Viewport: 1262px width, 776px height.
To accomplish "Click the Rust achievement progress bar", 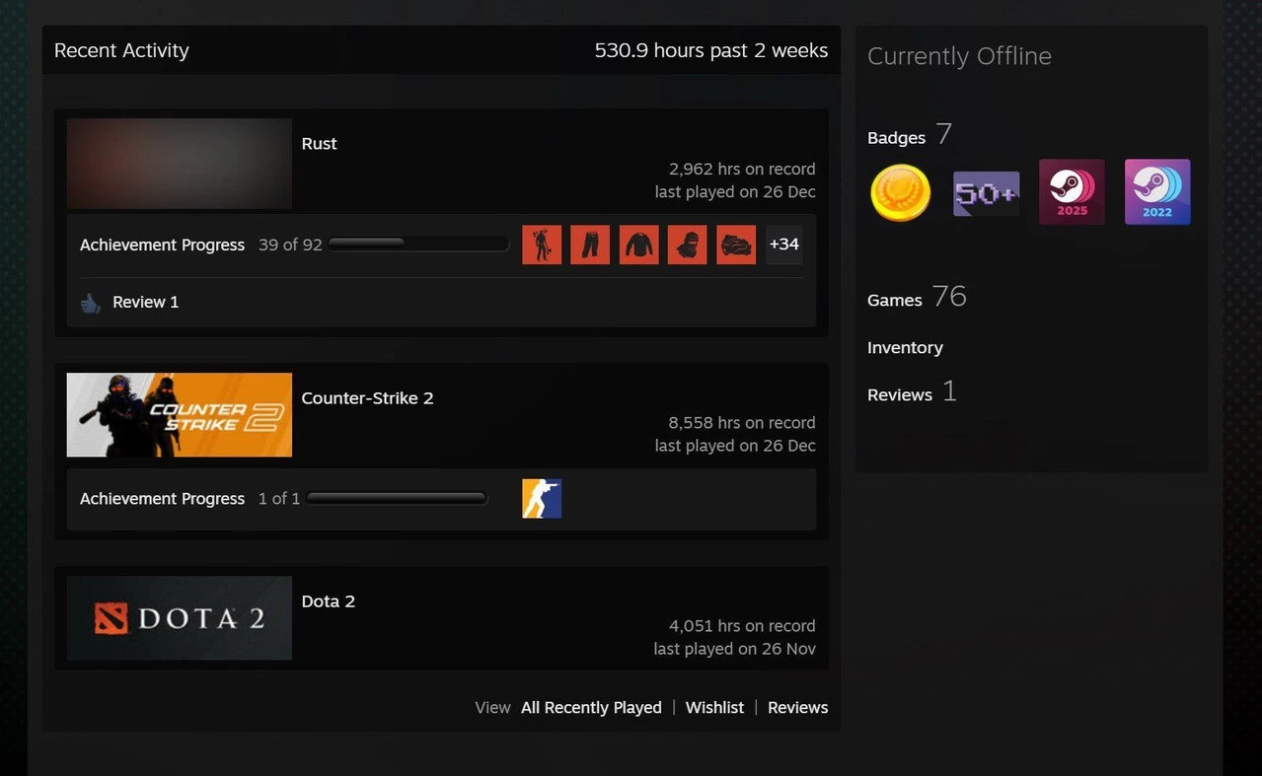I will pos(418,245).
